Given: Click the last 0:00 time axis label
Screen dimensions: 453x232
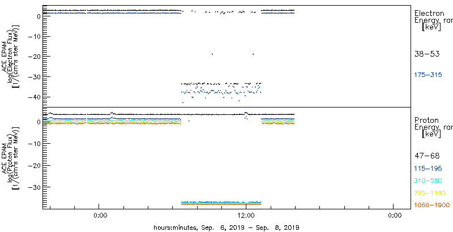Looking at the screenshot, I should pyautogui.click(x=395, y=215).
